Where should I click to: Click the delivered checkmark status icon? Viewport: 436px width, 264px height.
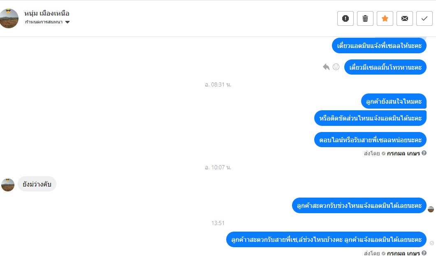(432, 243)
